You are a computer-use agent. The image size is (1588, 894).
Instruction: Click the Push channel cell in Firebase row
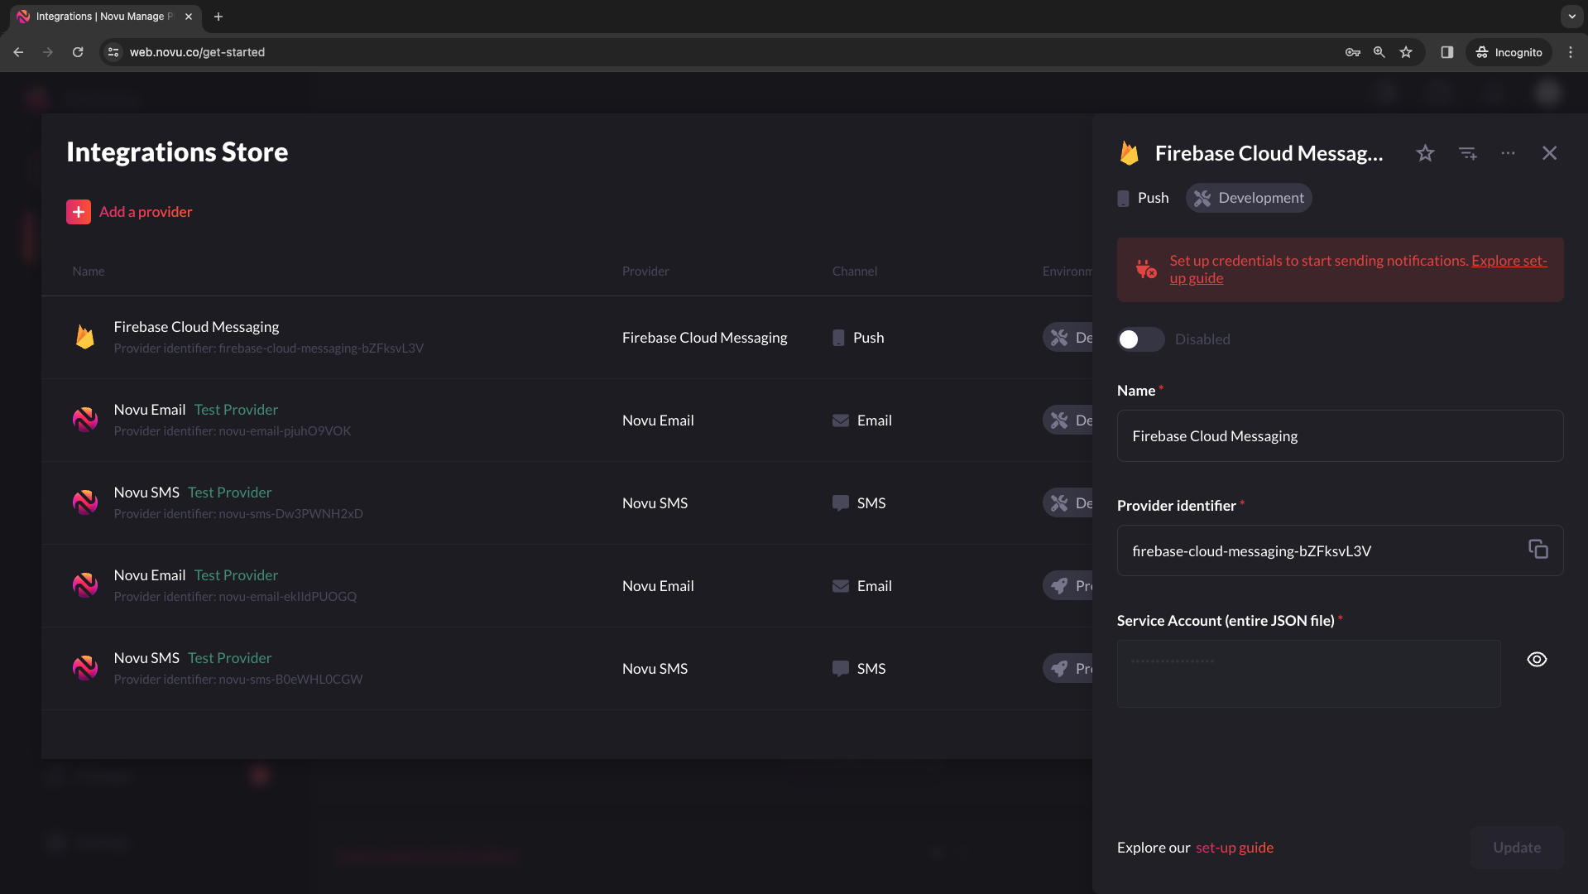click(858, 338)
